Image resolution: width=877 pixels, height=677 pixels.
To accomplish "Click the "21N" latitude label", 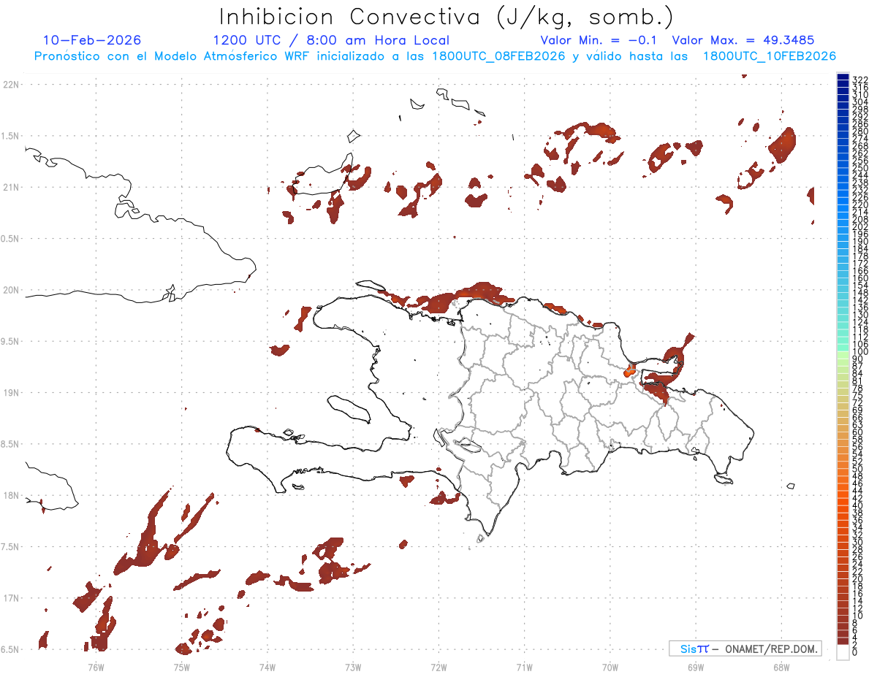I will (11, 188).
